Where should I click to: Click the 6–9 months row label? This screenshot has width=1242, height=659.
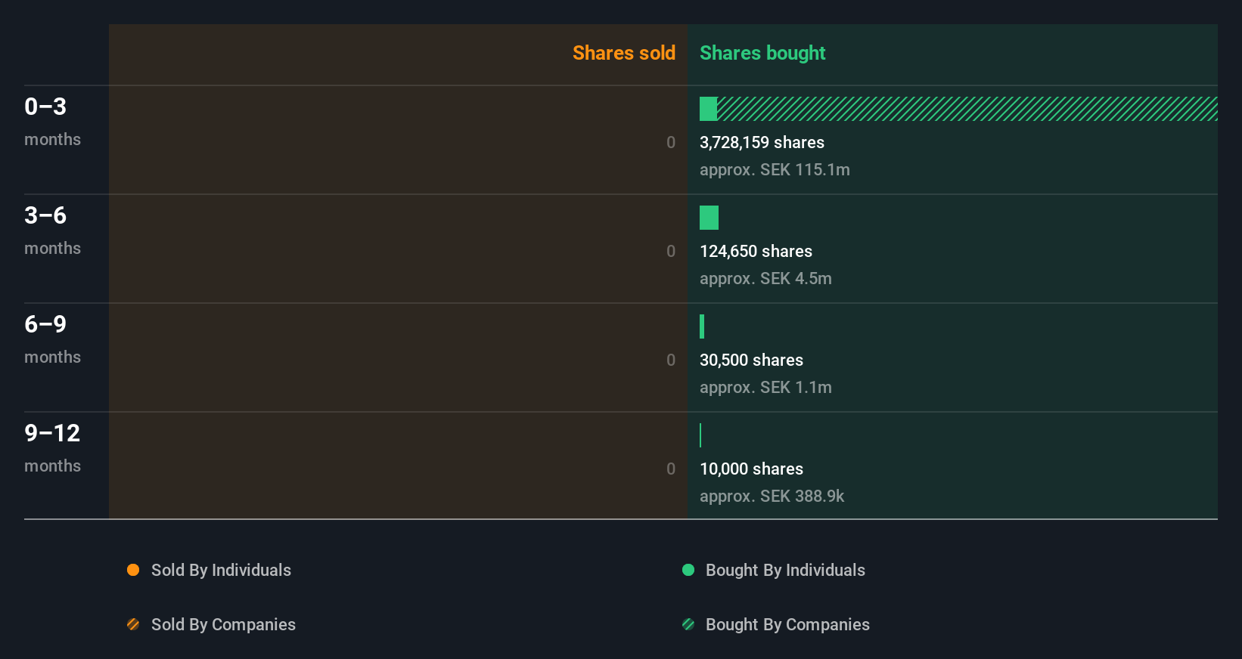tap(52, 339)
